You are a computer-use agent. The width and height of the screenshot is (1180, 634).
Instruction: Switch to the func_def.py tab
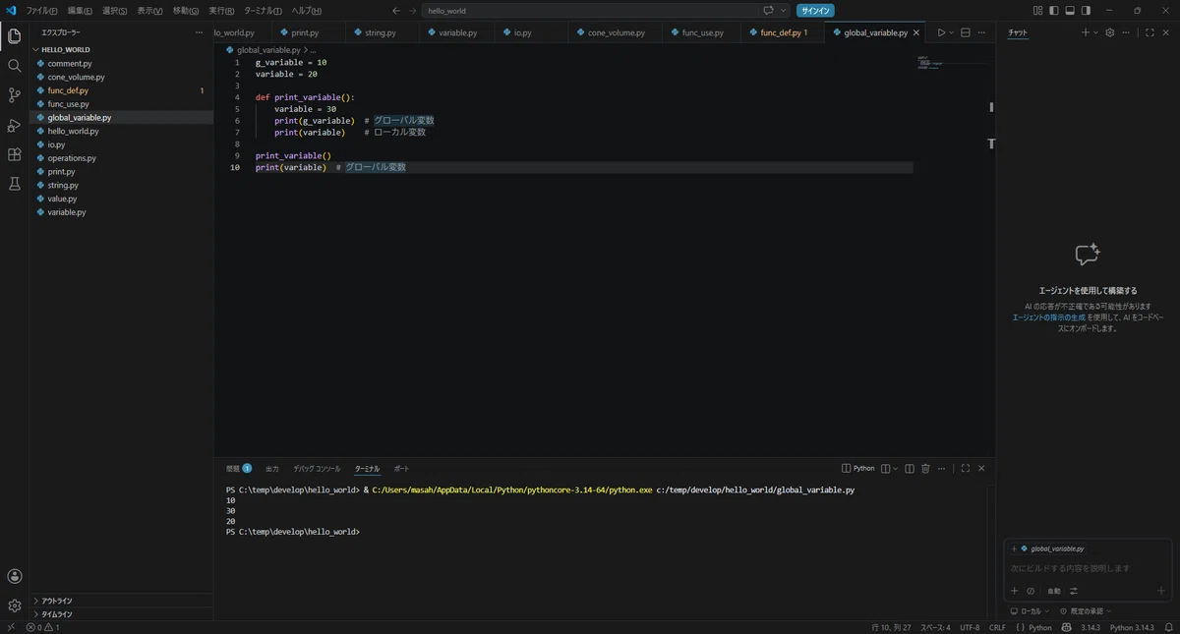click(x=783, y=32)
